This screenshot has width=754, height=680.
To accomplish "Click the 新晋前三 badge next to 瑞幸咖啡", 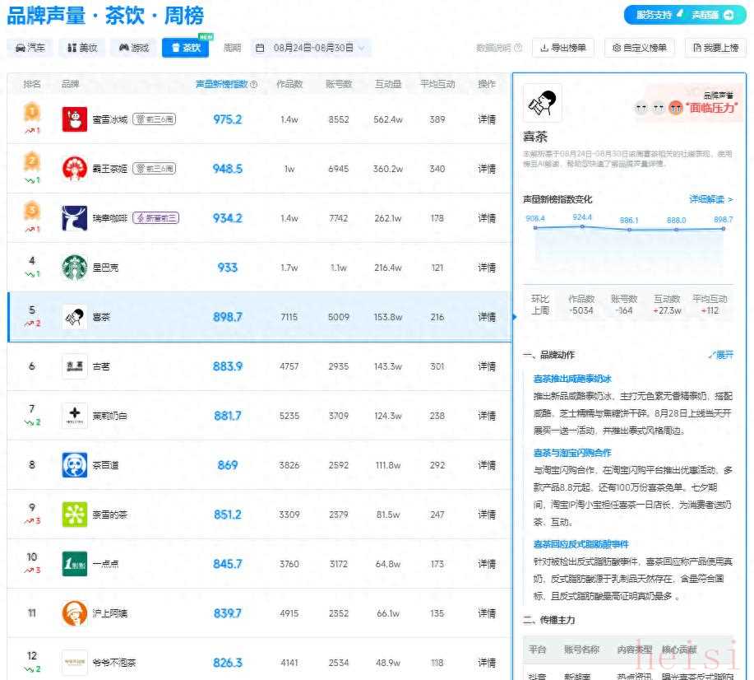I will tap(155, 218).
